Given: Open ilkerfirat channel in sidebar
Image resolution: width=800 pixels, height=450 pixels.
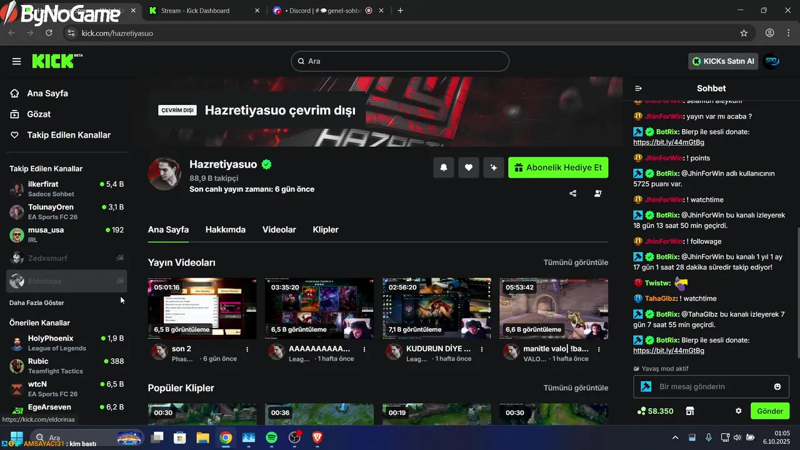Looking at the screenshot, I should [66, 189].
